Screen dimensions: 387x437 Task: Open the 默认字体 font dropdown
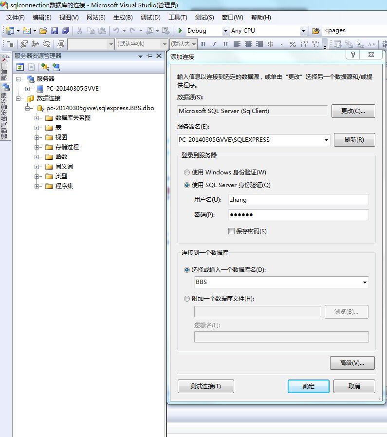point(165,44)
